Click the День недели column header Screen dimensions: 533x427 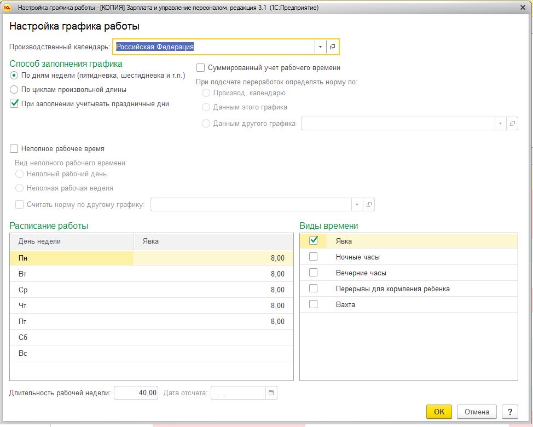[x=72, y=241]
